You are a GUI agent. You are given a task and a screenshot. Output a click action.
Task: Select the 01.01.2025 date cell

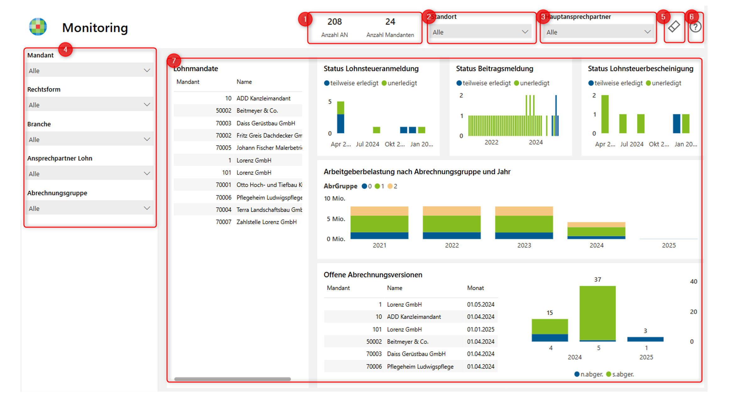point(480,329)
